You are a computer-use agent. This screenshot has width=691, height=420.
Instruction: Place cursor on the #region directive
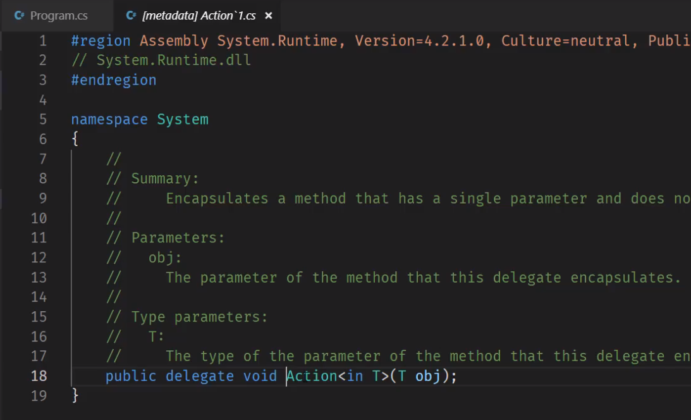[101, 41]
